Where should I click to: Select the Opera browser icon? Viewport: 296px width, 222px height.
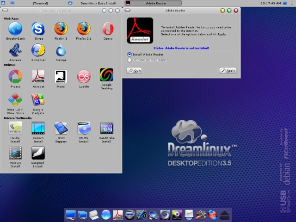(108, 29)
